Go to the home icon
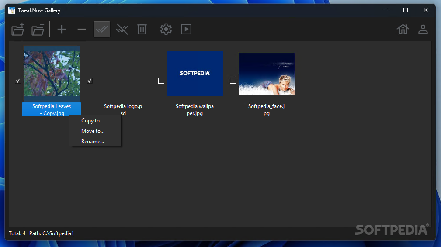This screenshot has height=247, width=441. [x=403, y=30]
